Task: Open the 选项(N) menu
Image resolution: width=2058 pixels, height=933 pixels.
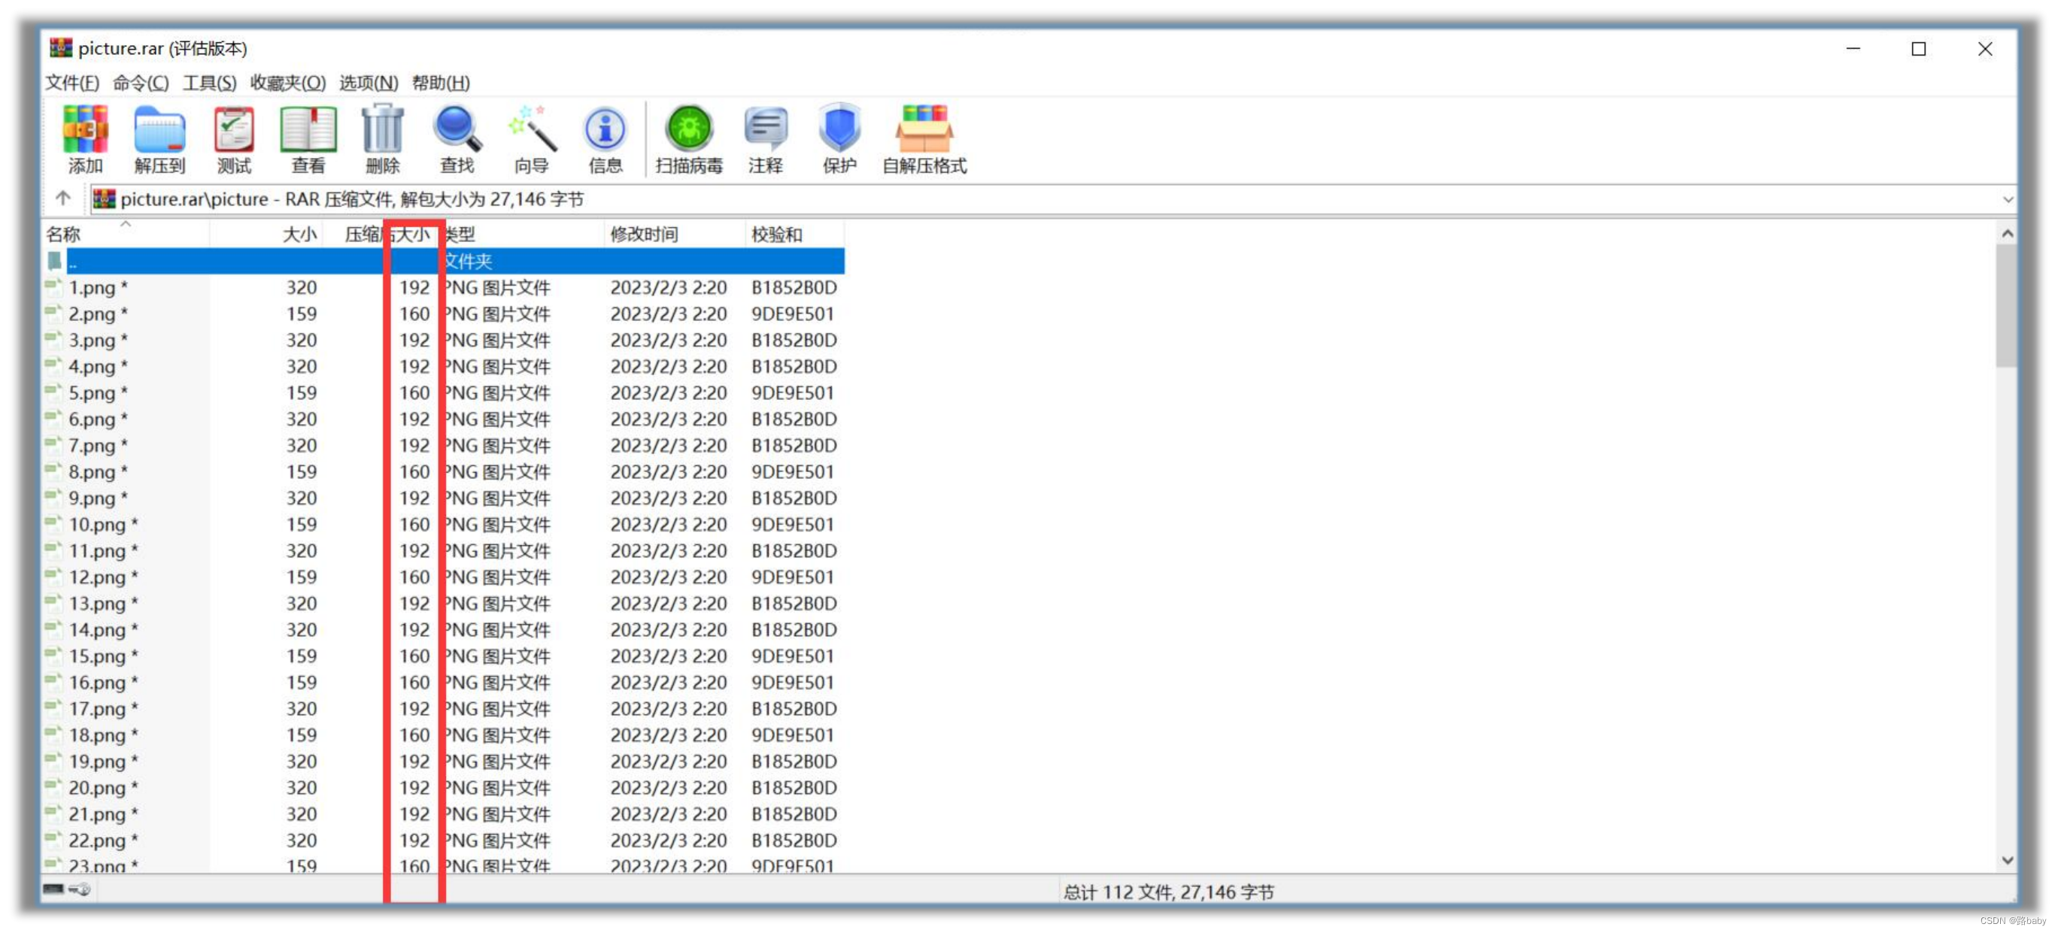Action: [x=368, y=83]
